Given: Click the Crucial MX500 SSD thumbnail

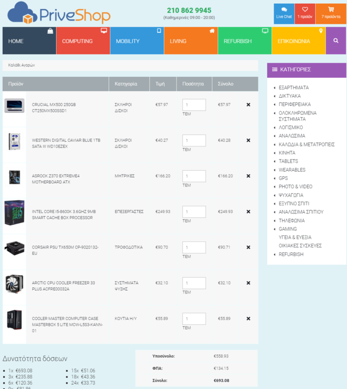Looking at the screenshot, I should tap(15, 106).
